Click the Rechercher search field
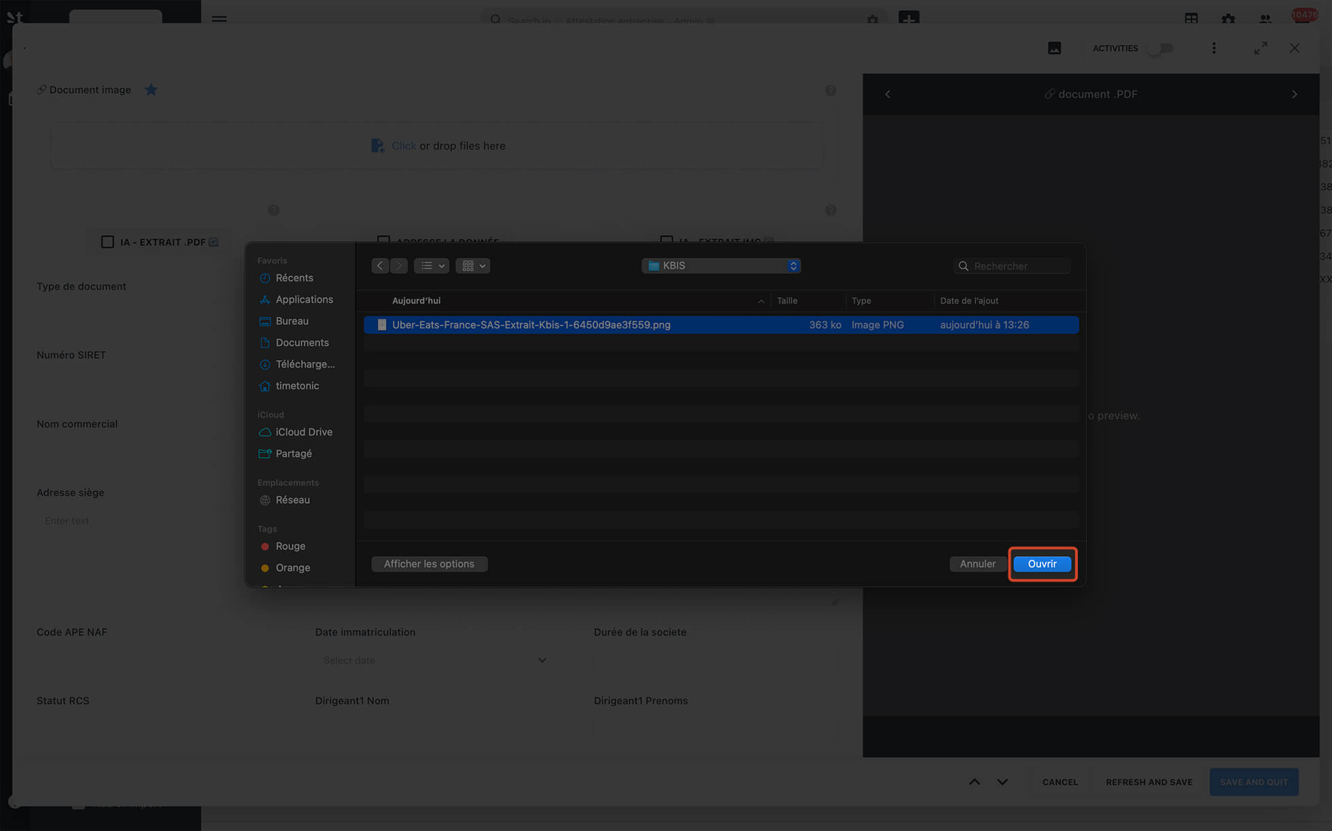1332x831 pixels. click(1017, 266)
